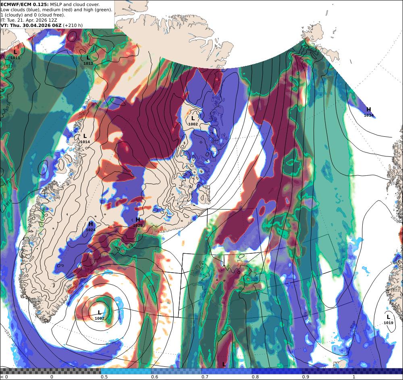Select the 0.7–0.8 colorbar segment
The image size is (403, 380).
coord(226,371)
